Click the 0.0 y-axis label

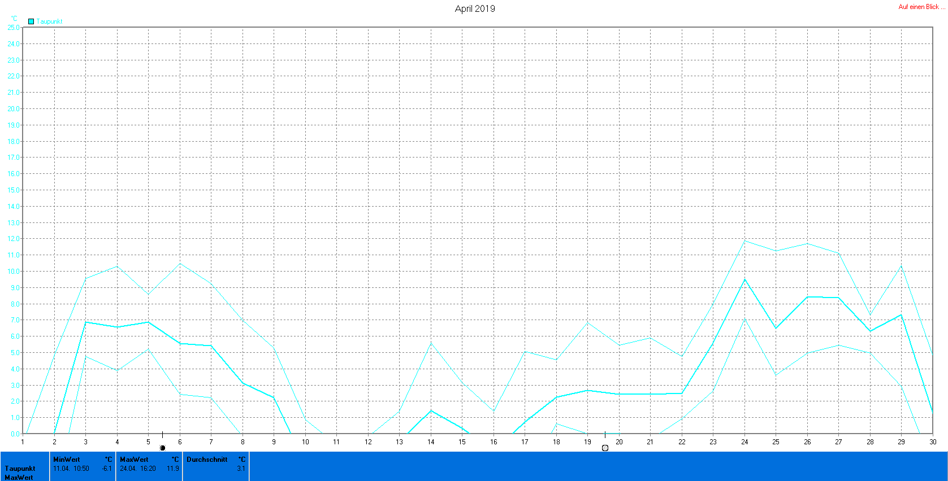coord(15,434)
